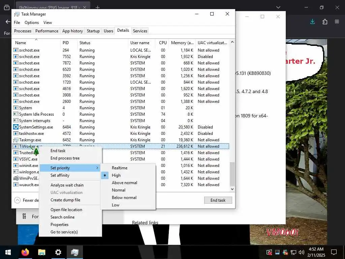Image resolution: width=345 pixels, height=259 pixels.
Task: Click the SystemSettings.exe gear icon in the list
Action: click(x=15, y=127)
